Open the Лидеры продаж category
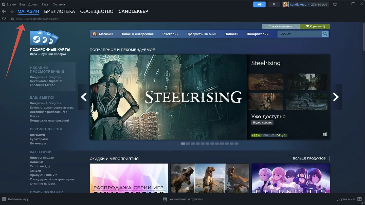 pyautogui.click(x=42, y=158)
